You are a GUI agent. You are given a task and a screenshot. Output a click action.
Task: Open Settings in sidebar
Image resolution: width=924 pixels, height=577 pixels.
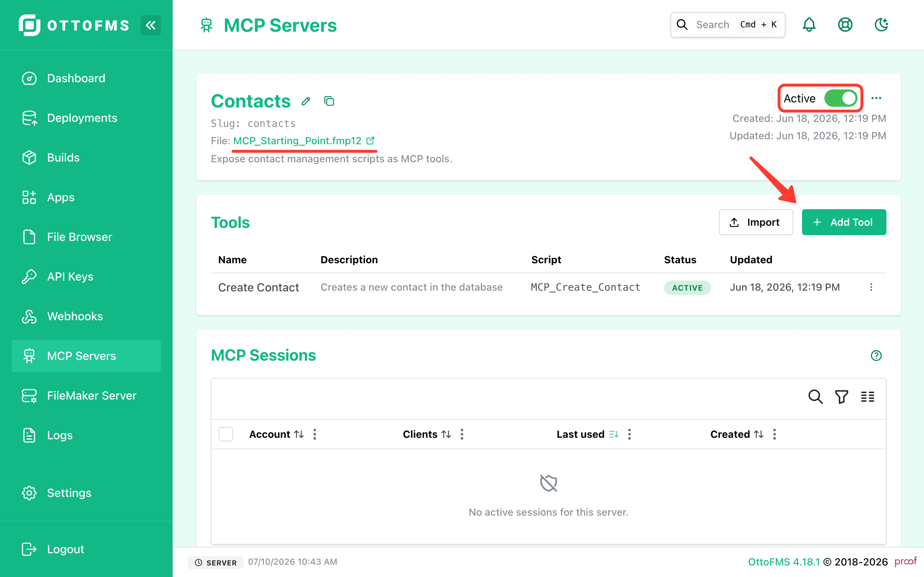[86, 493]
